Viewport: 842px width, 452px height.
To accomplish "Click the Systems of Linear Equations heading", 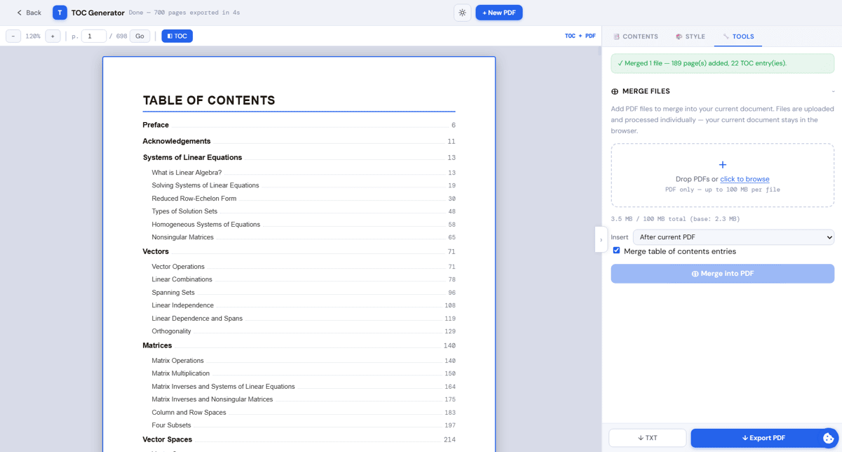I will click(x=299, y=157).
